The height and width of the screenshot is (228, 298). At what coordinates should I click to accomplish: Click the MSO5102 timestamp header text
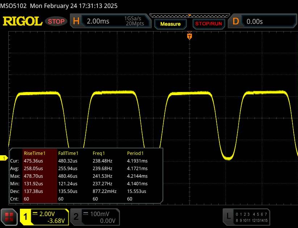coord(59,6)
